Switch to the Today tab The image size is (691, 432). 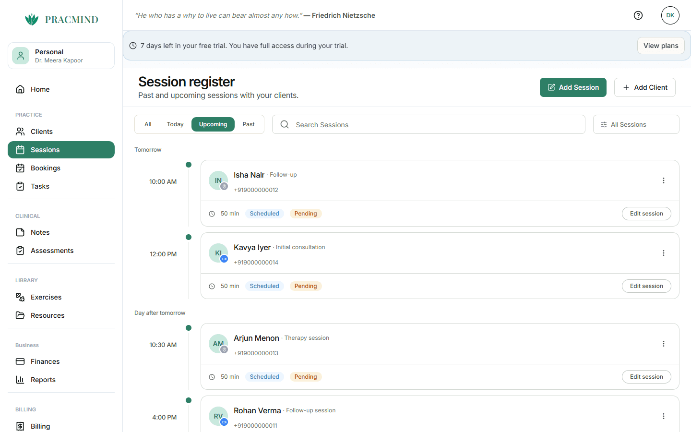point(175,124)
